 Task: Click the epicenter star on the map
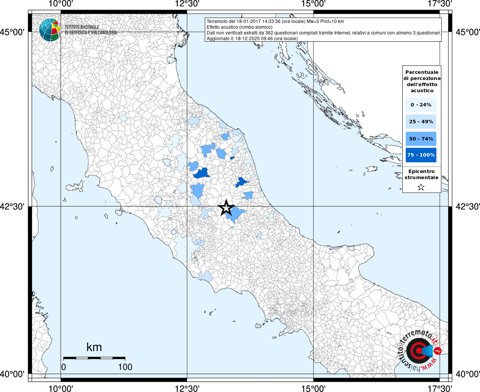226,207
